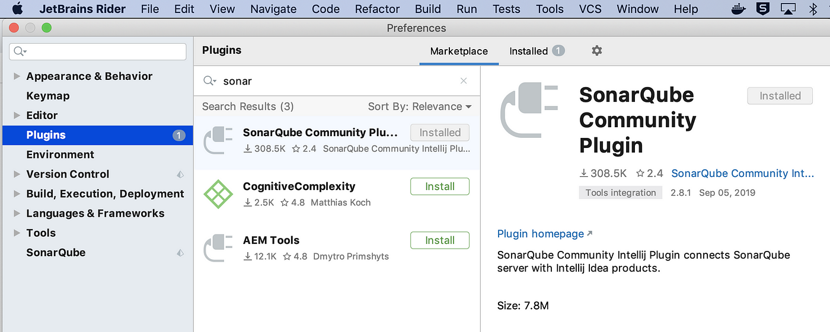830x332 pixels.
Task: Click the Tools integration tag
Action: [621, 192]
